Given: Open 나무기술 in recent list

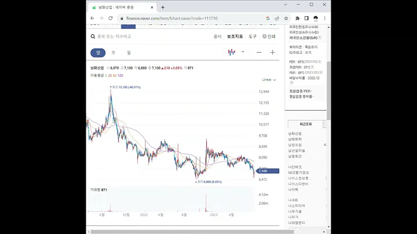Looking at the screenshot, I should click(x=295, y=211).
